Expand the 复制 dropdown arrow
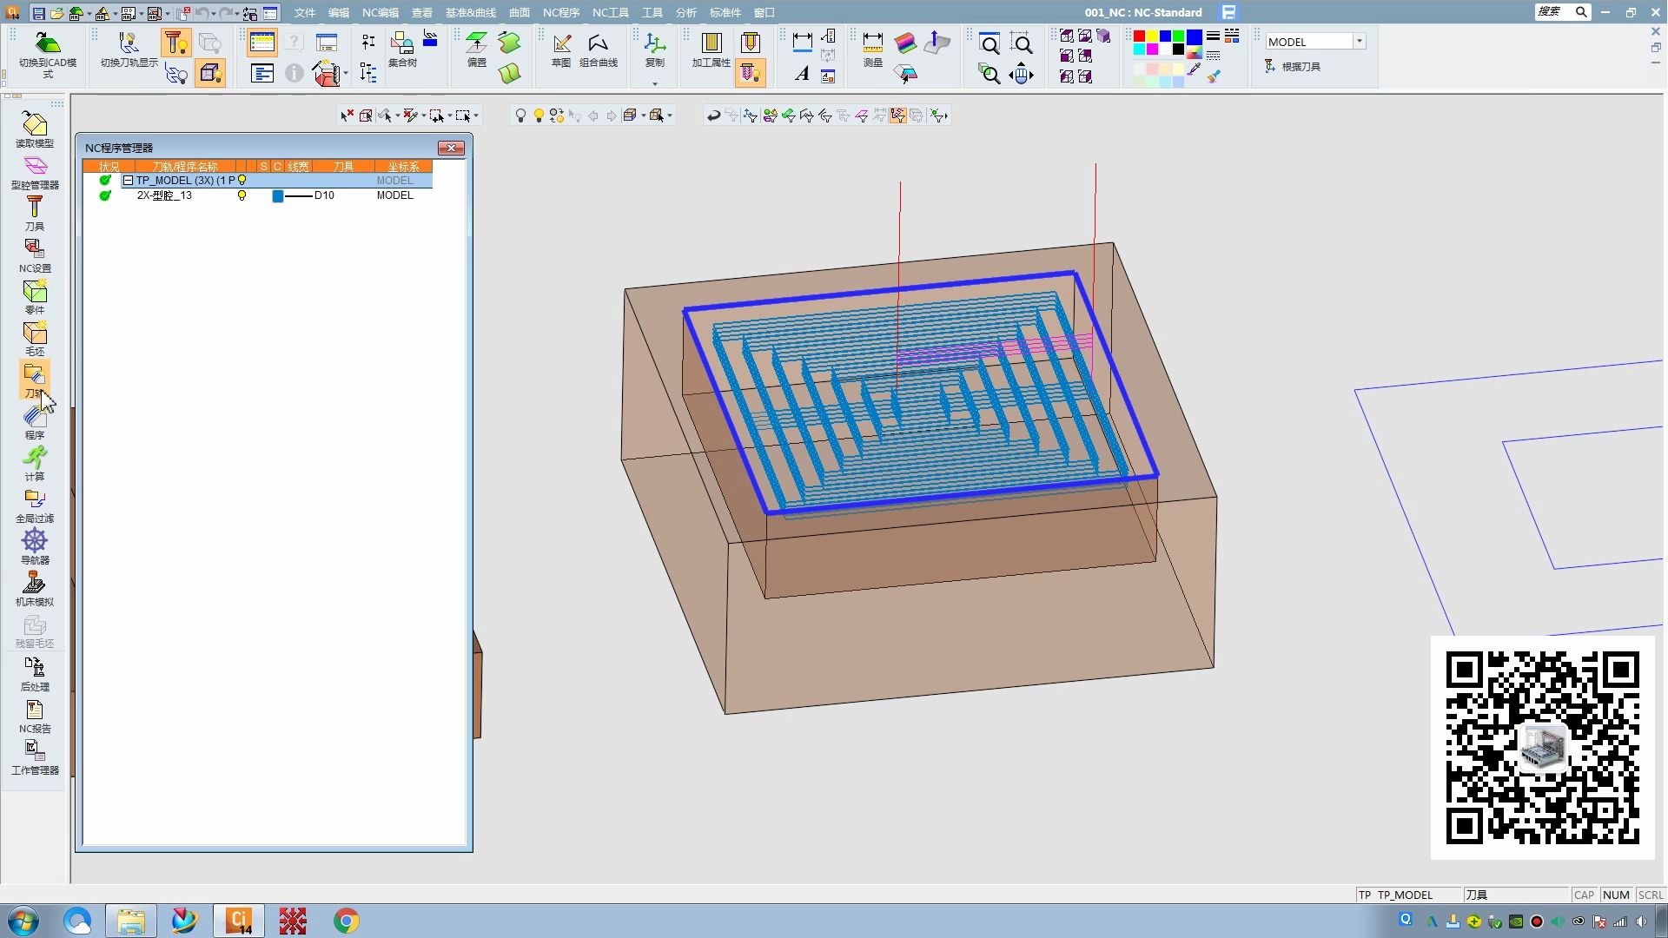This screenshot has width=1668, height=938. pos(655,84)
